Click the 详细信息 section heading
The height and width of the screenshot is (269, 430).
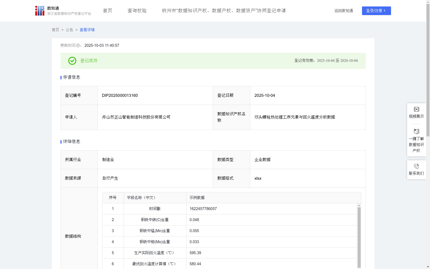[x=72, y=142]
